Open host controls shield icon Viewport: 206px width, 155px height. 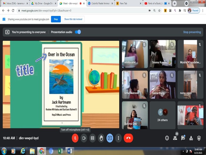coord(199,138)
